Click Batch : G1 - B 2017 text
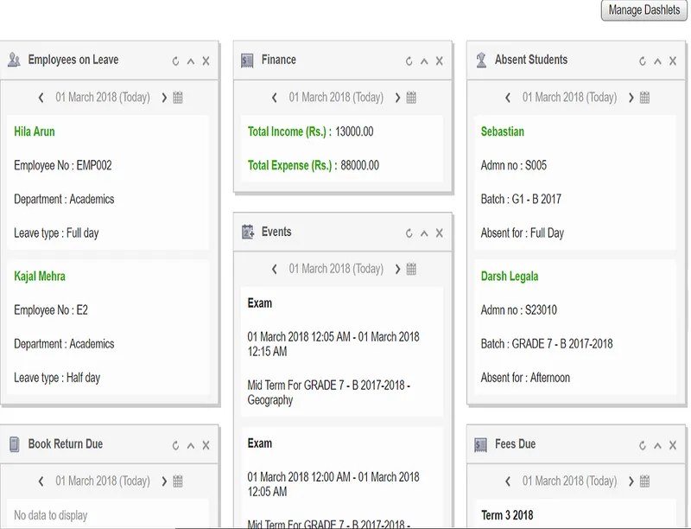This screenshot has height=529, width=691. 521,200
